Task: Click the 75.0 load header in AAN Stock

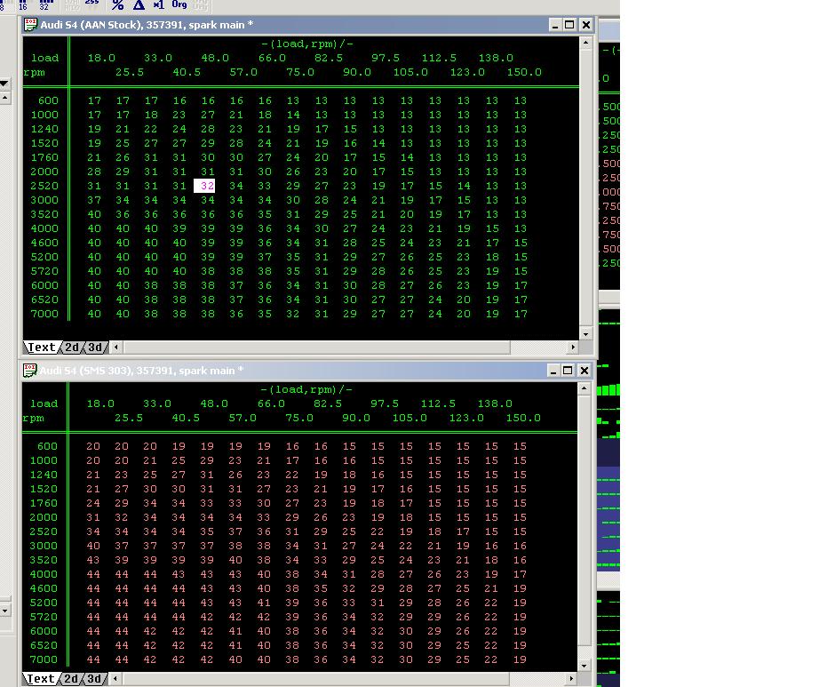Action: [300, 73]
